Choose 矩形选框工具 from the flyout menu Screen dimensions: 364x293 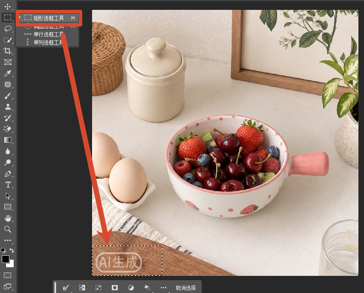coord(49,18)
